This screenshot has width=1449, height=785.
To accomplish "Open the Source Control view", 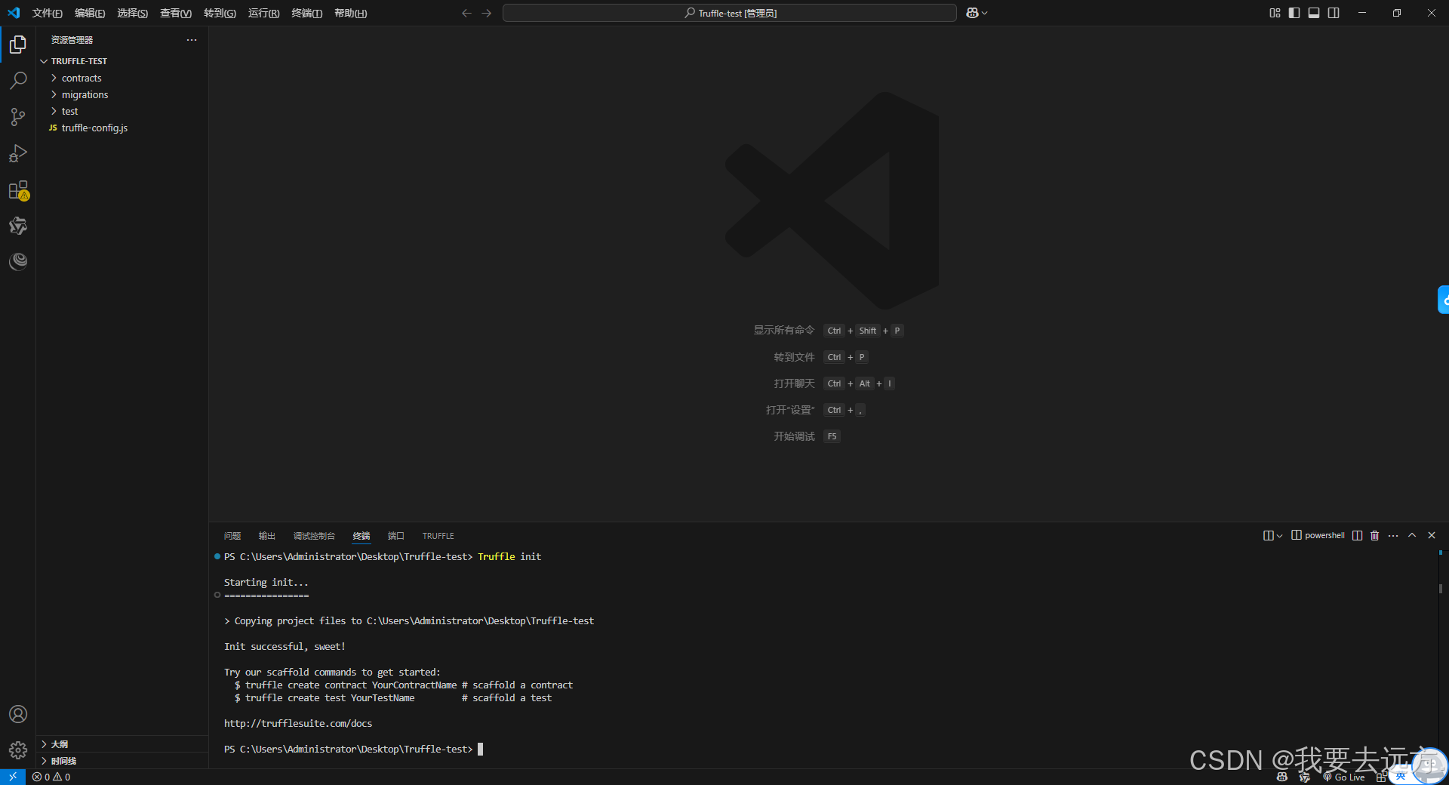I will click(18, 117).
